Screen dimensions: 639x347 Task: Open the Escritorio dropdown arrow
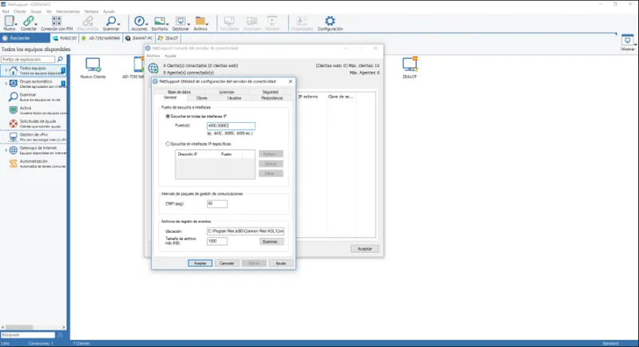click(167, 24)
